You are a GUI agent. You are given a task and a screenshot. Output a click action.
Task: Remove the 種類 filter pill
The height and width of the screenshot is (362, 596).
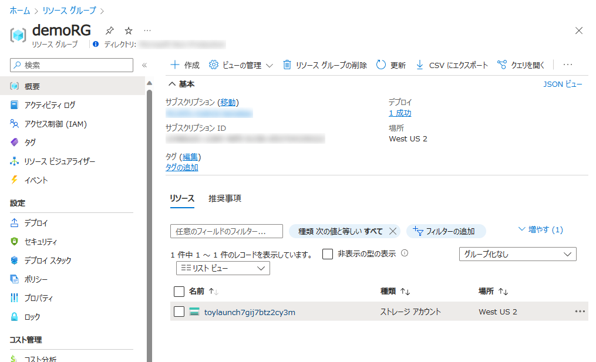393,231
